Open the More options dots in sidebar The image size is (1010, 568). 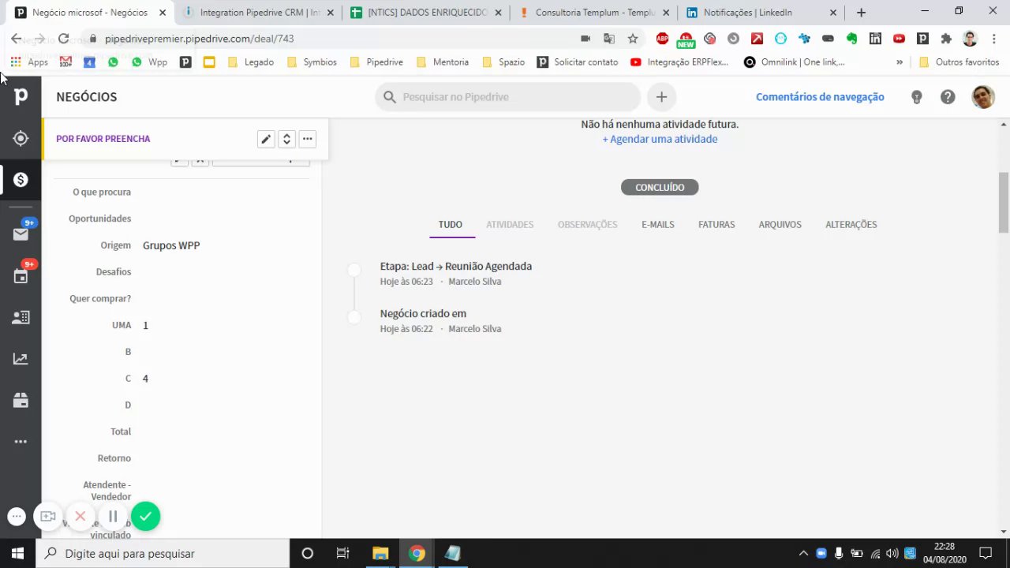pyautogui.click(x=21, y=442)
